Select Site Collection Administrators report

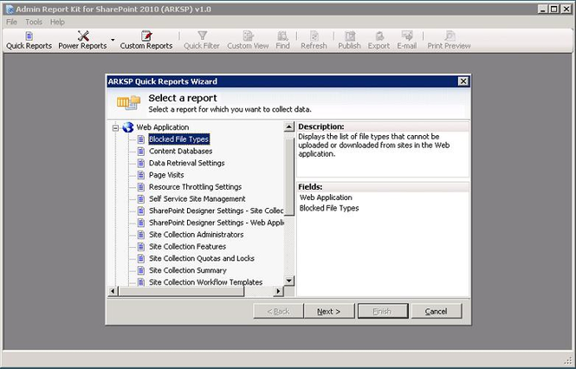click(196, 235)
